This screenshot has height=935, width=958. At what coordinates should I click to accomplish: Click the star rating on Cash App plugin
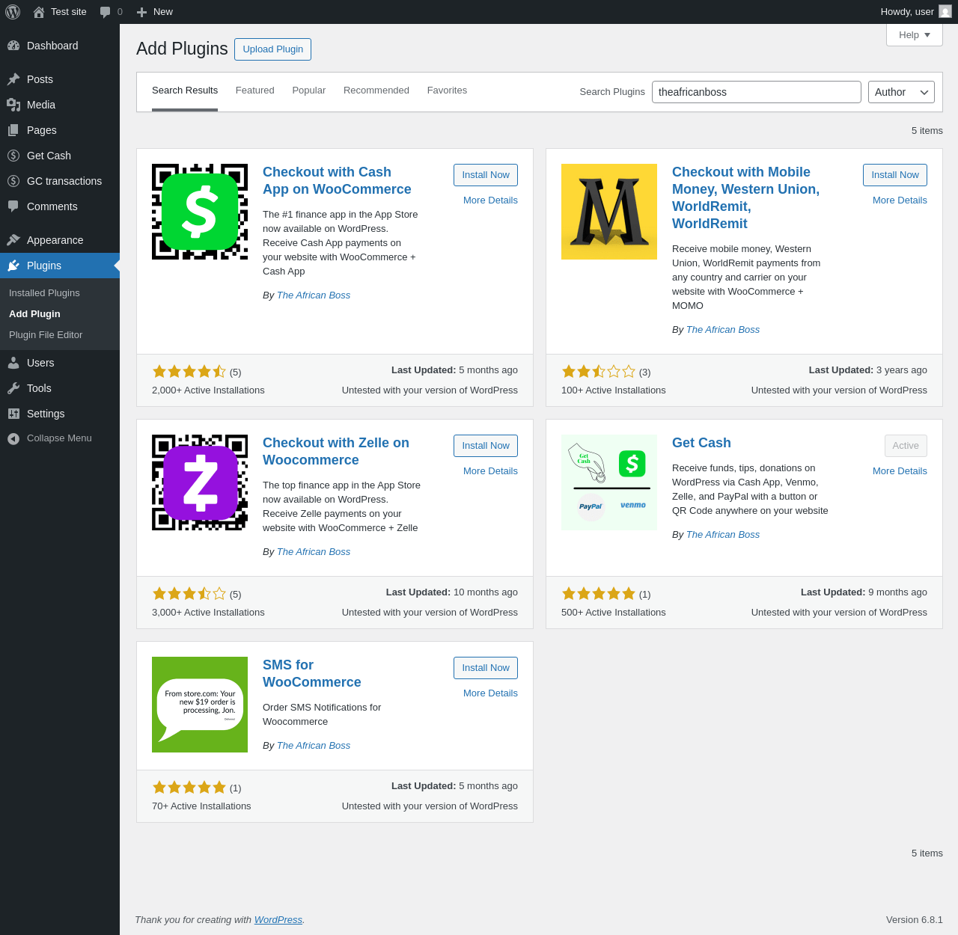point(189,372)
